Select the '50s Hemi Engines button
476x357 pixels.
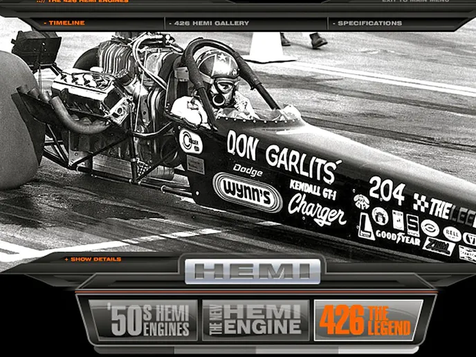pos(139,320)
